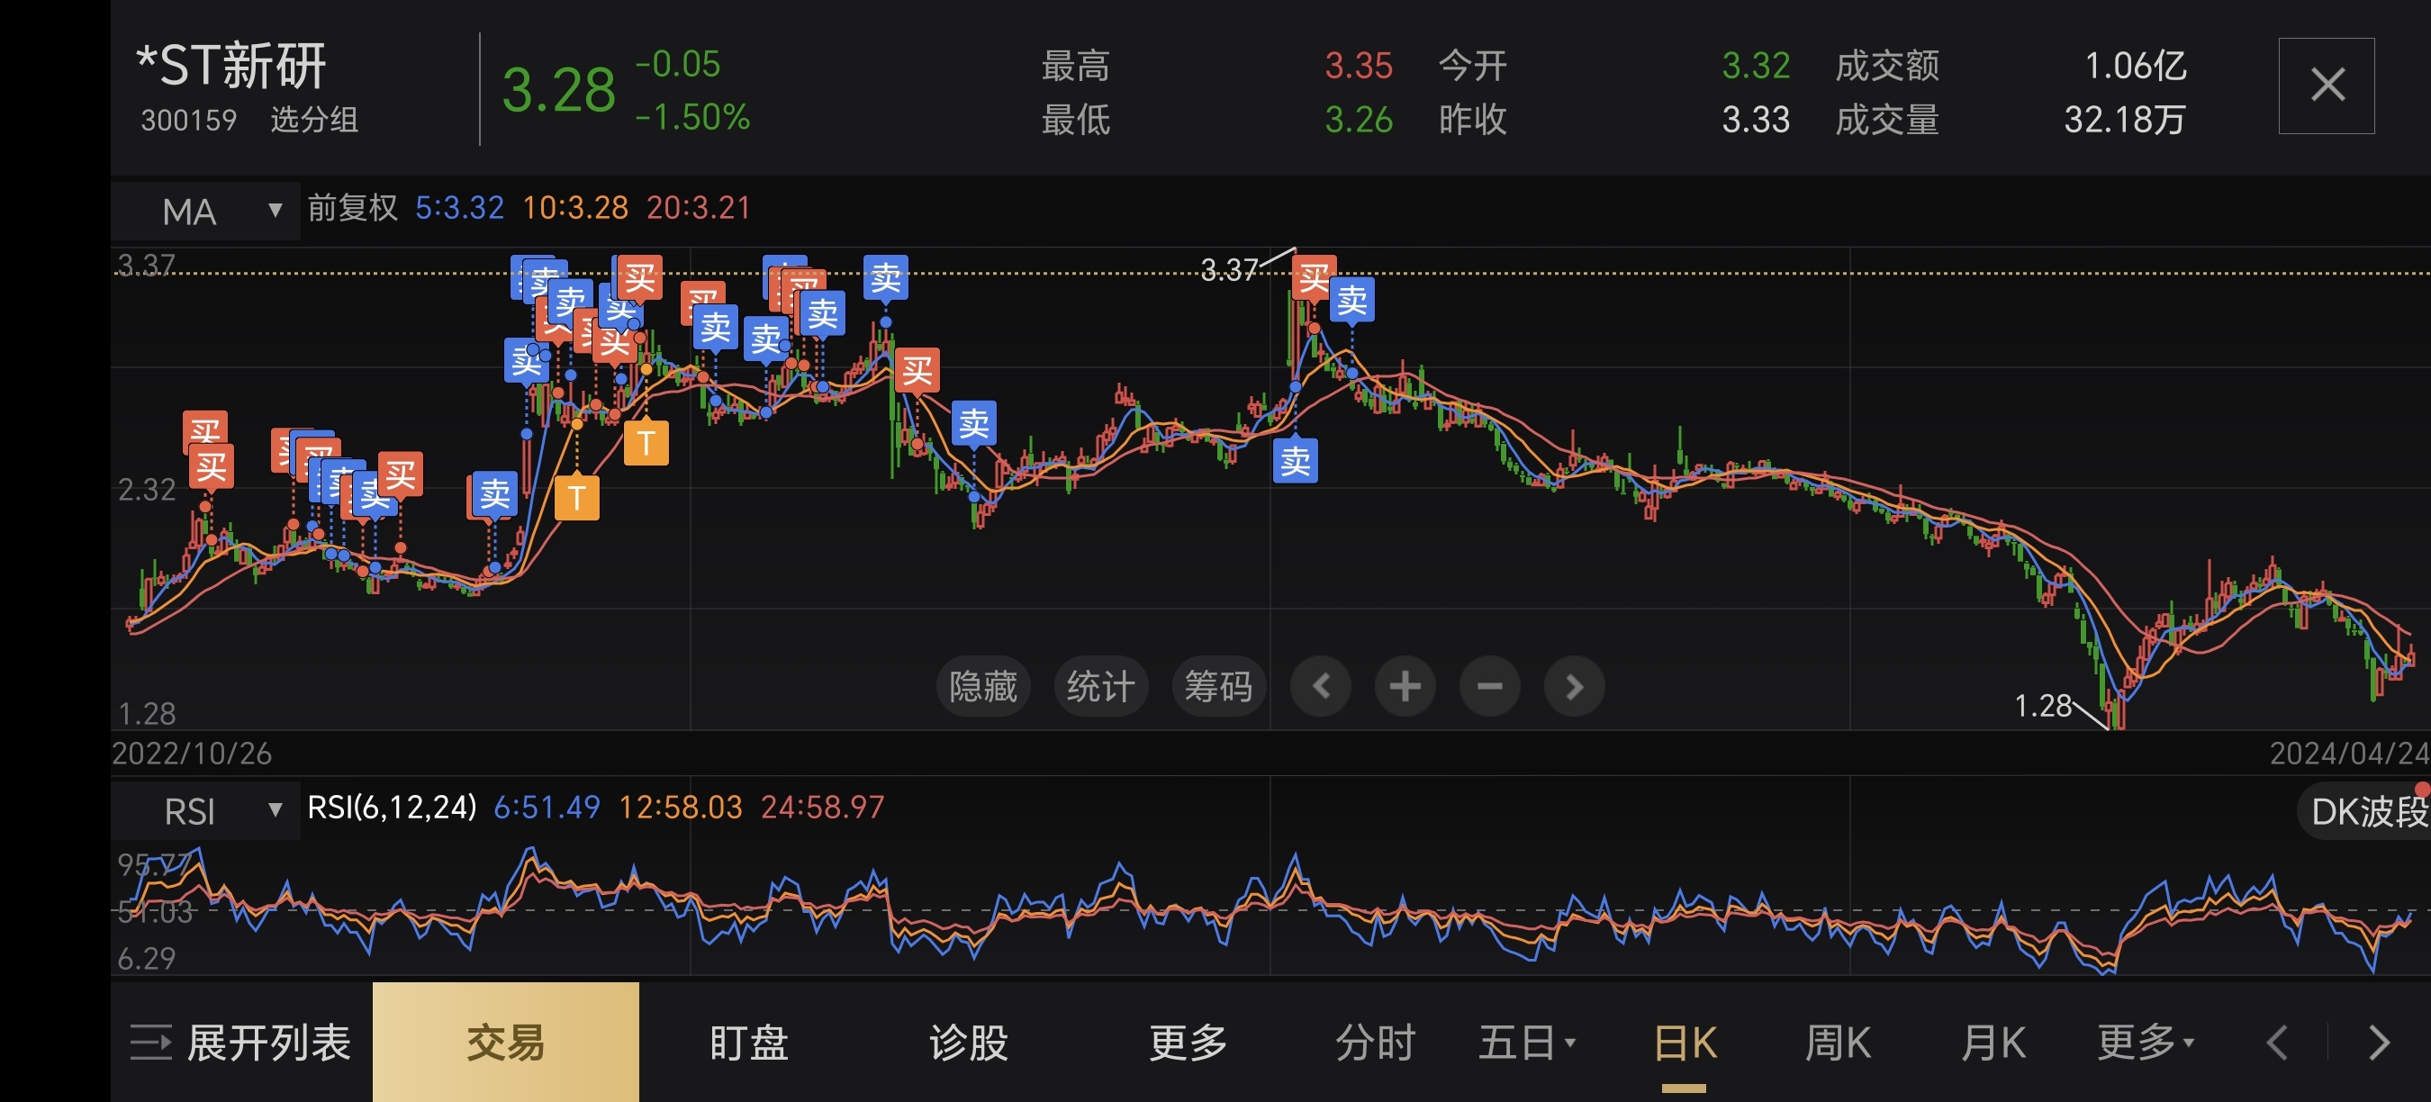
Task: Switch to the 周K tab
Action: [1837, 1043]
